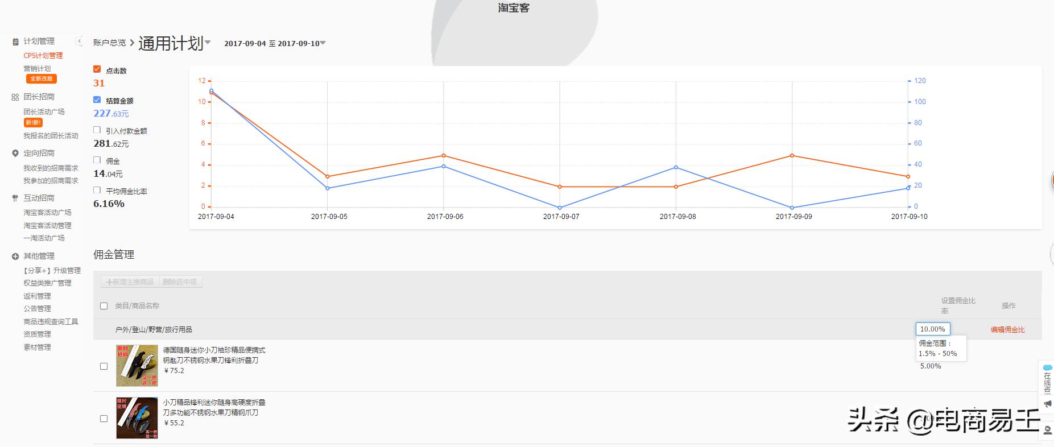
Task: Click the 团长招商 grid icon
Action: 15,97
